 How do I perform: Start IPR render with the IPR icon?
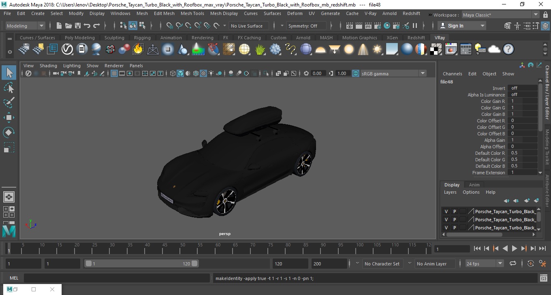[368, 26]
